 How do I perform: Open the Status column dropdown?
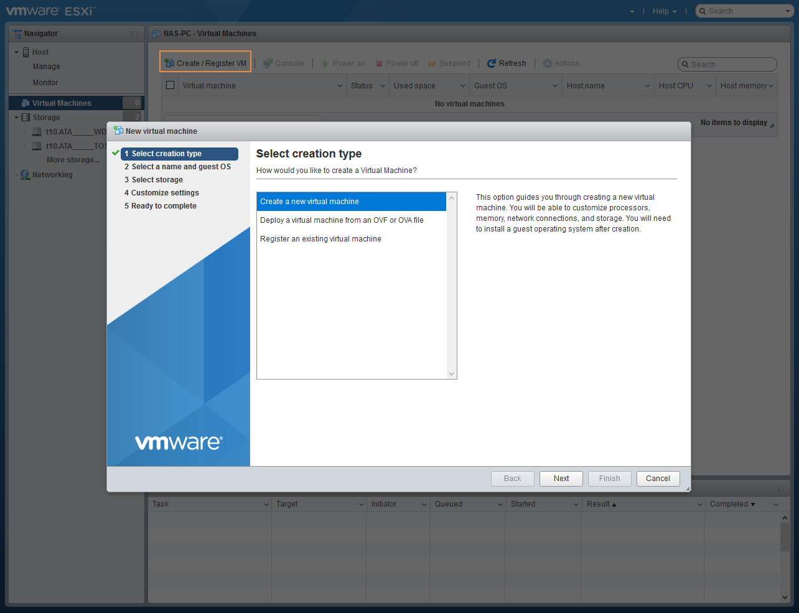click(x=382, y=86)
